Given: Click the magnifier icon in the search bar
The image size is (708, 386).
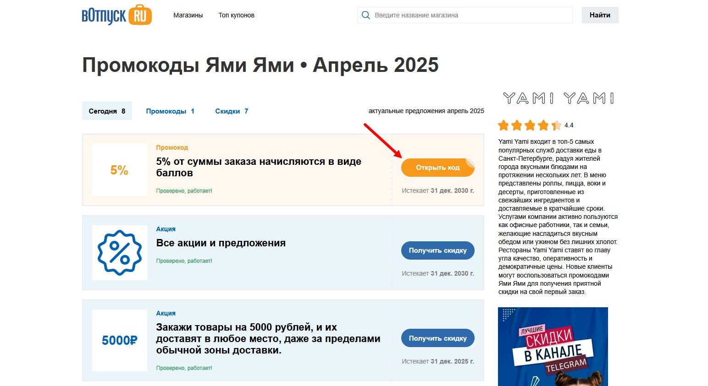Looking at the screenshot, I should pyautogui.click(x=365, y=15).
